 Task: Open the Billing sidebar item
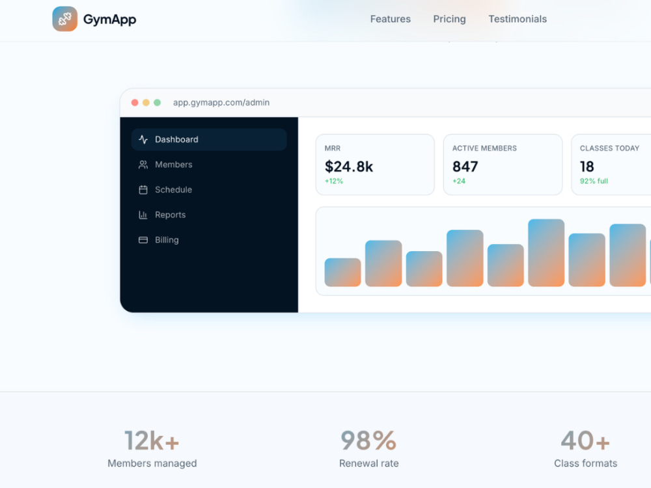coord(209,240)
